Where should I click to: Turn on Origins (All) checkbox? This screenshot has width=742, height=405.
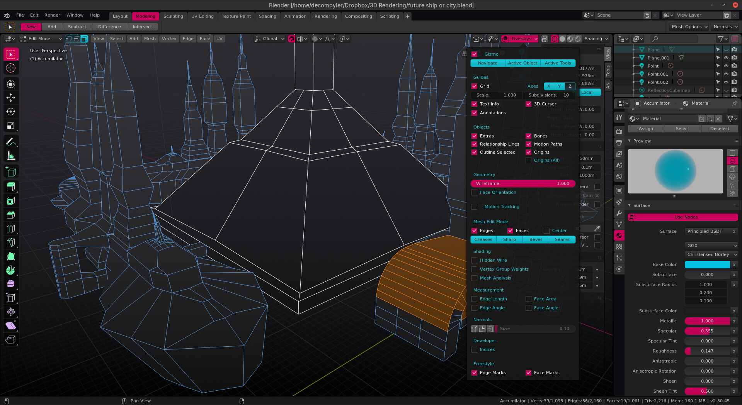pos(528,161)
